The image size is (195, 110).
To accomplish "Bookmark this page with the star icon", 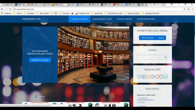I will tap(188, 9).
